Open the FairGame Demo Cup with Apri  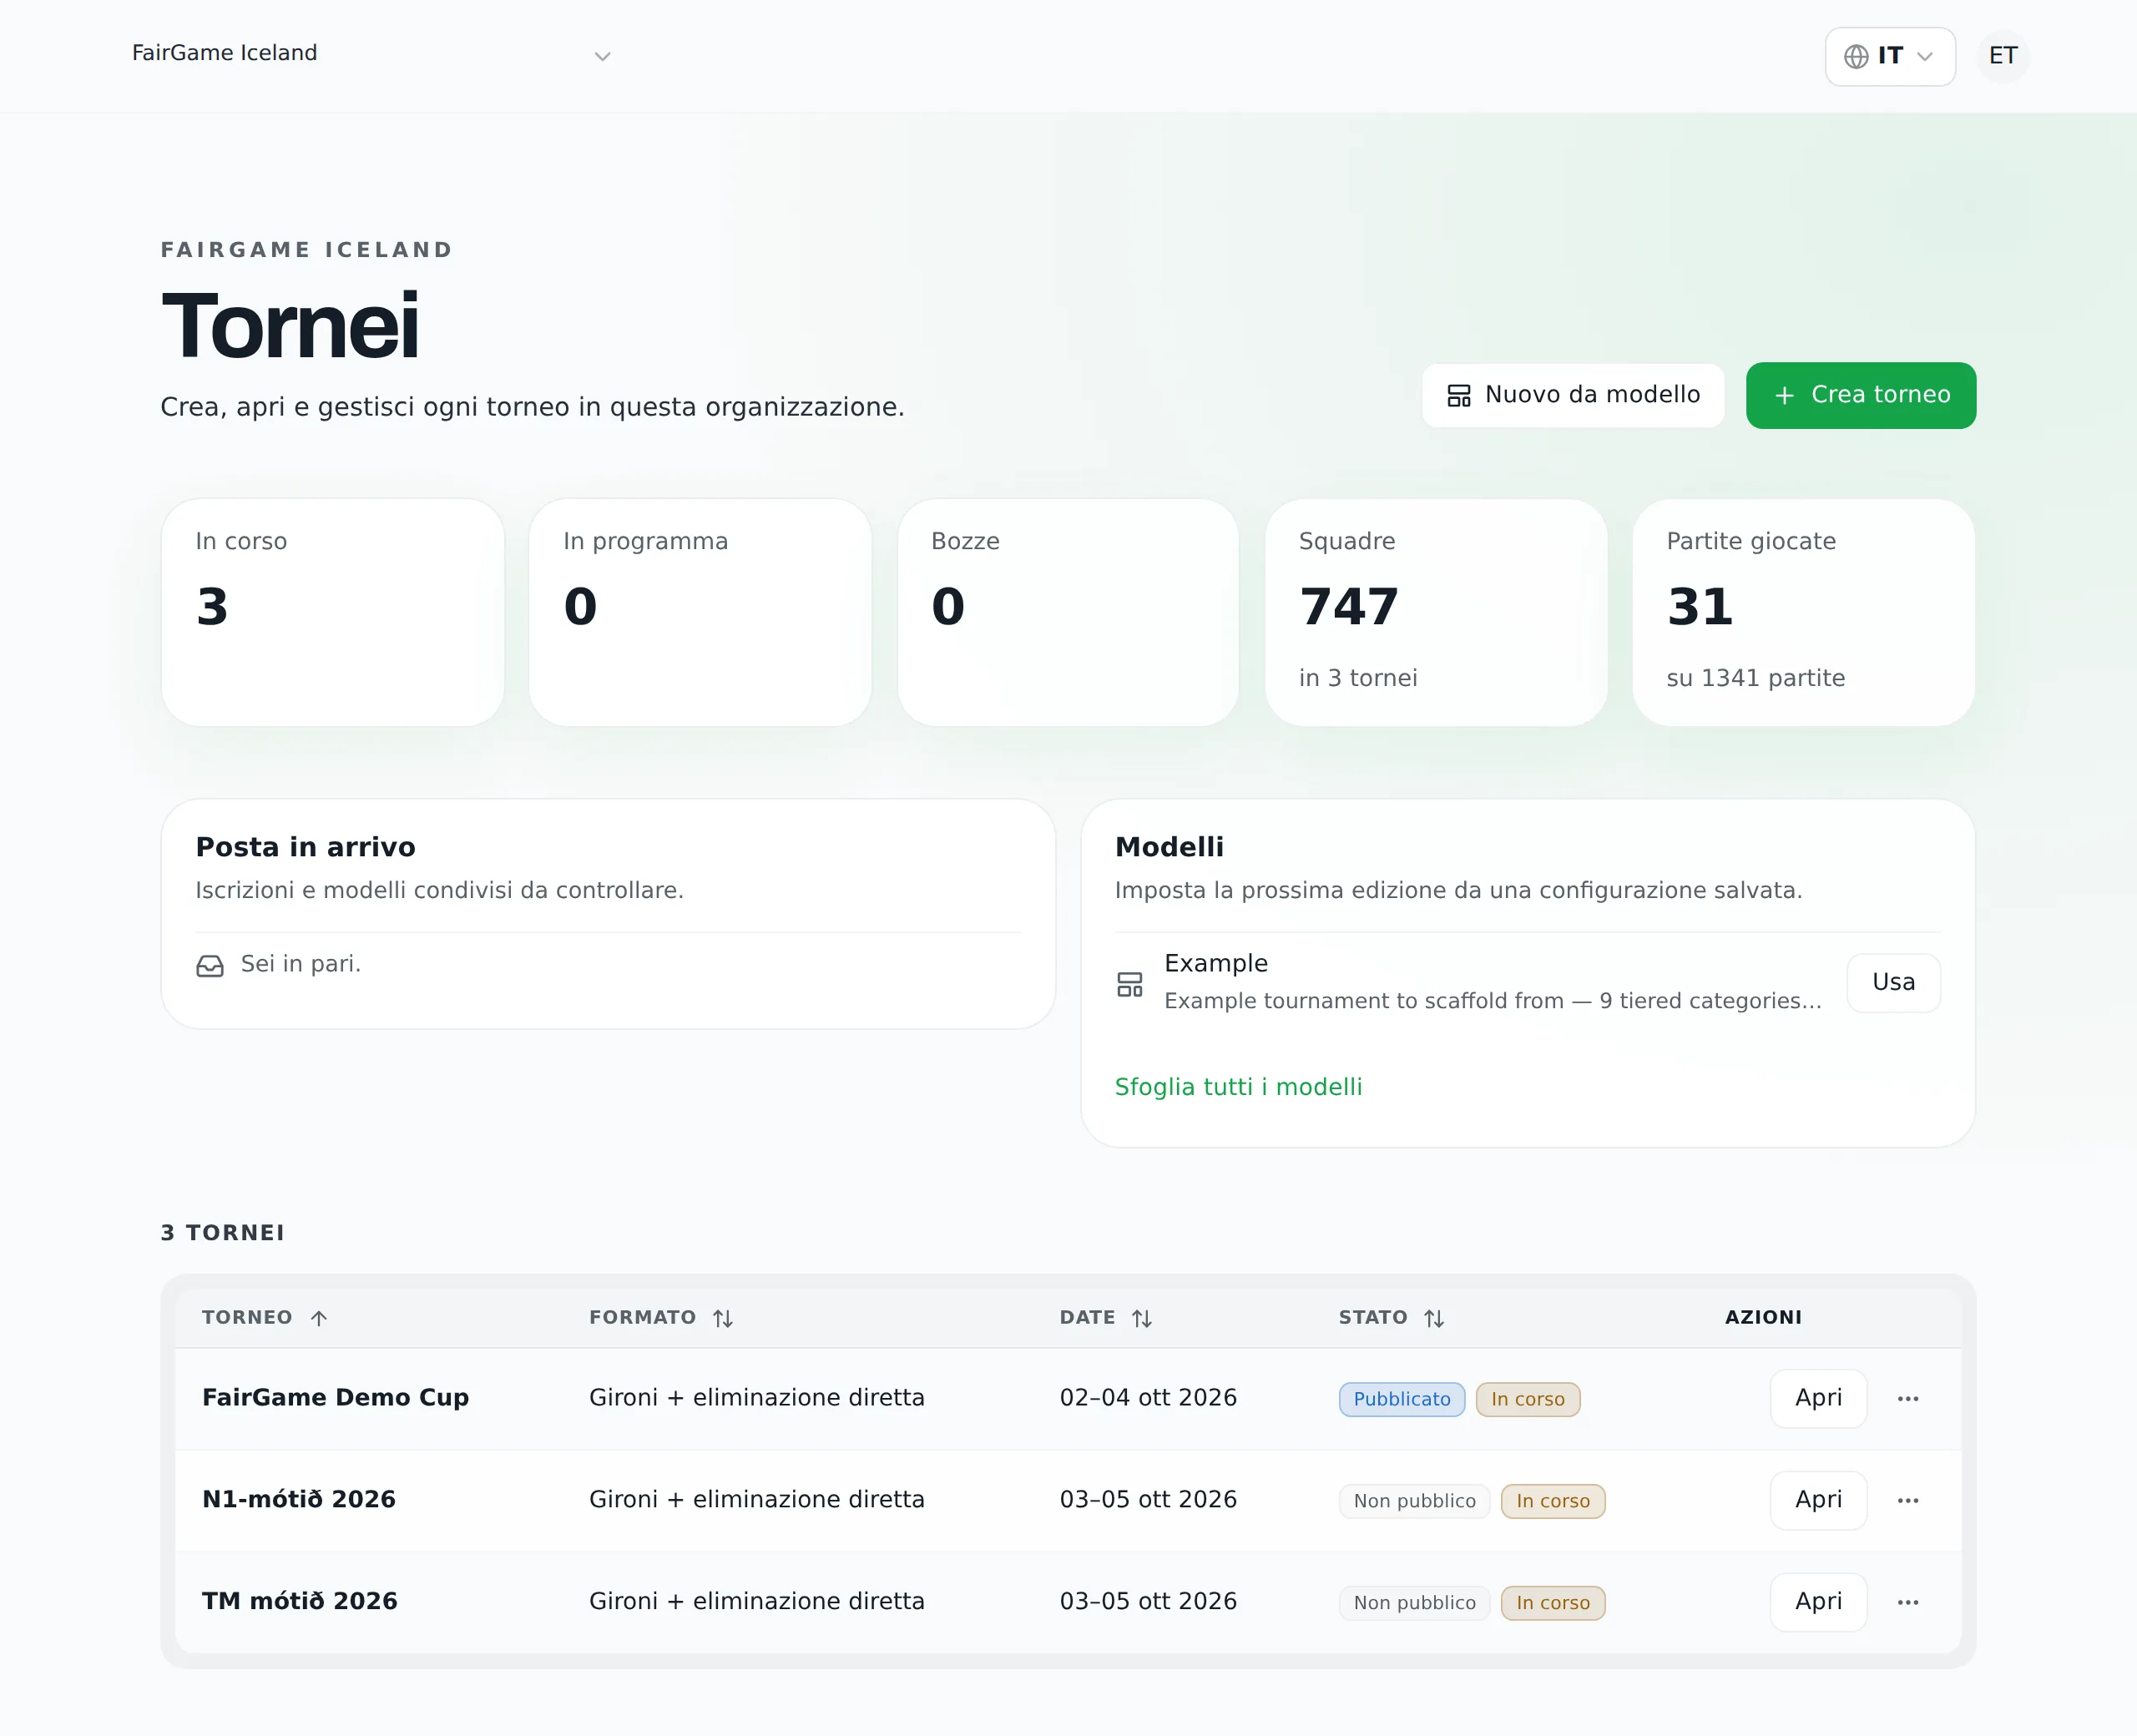point(1817,1398)
